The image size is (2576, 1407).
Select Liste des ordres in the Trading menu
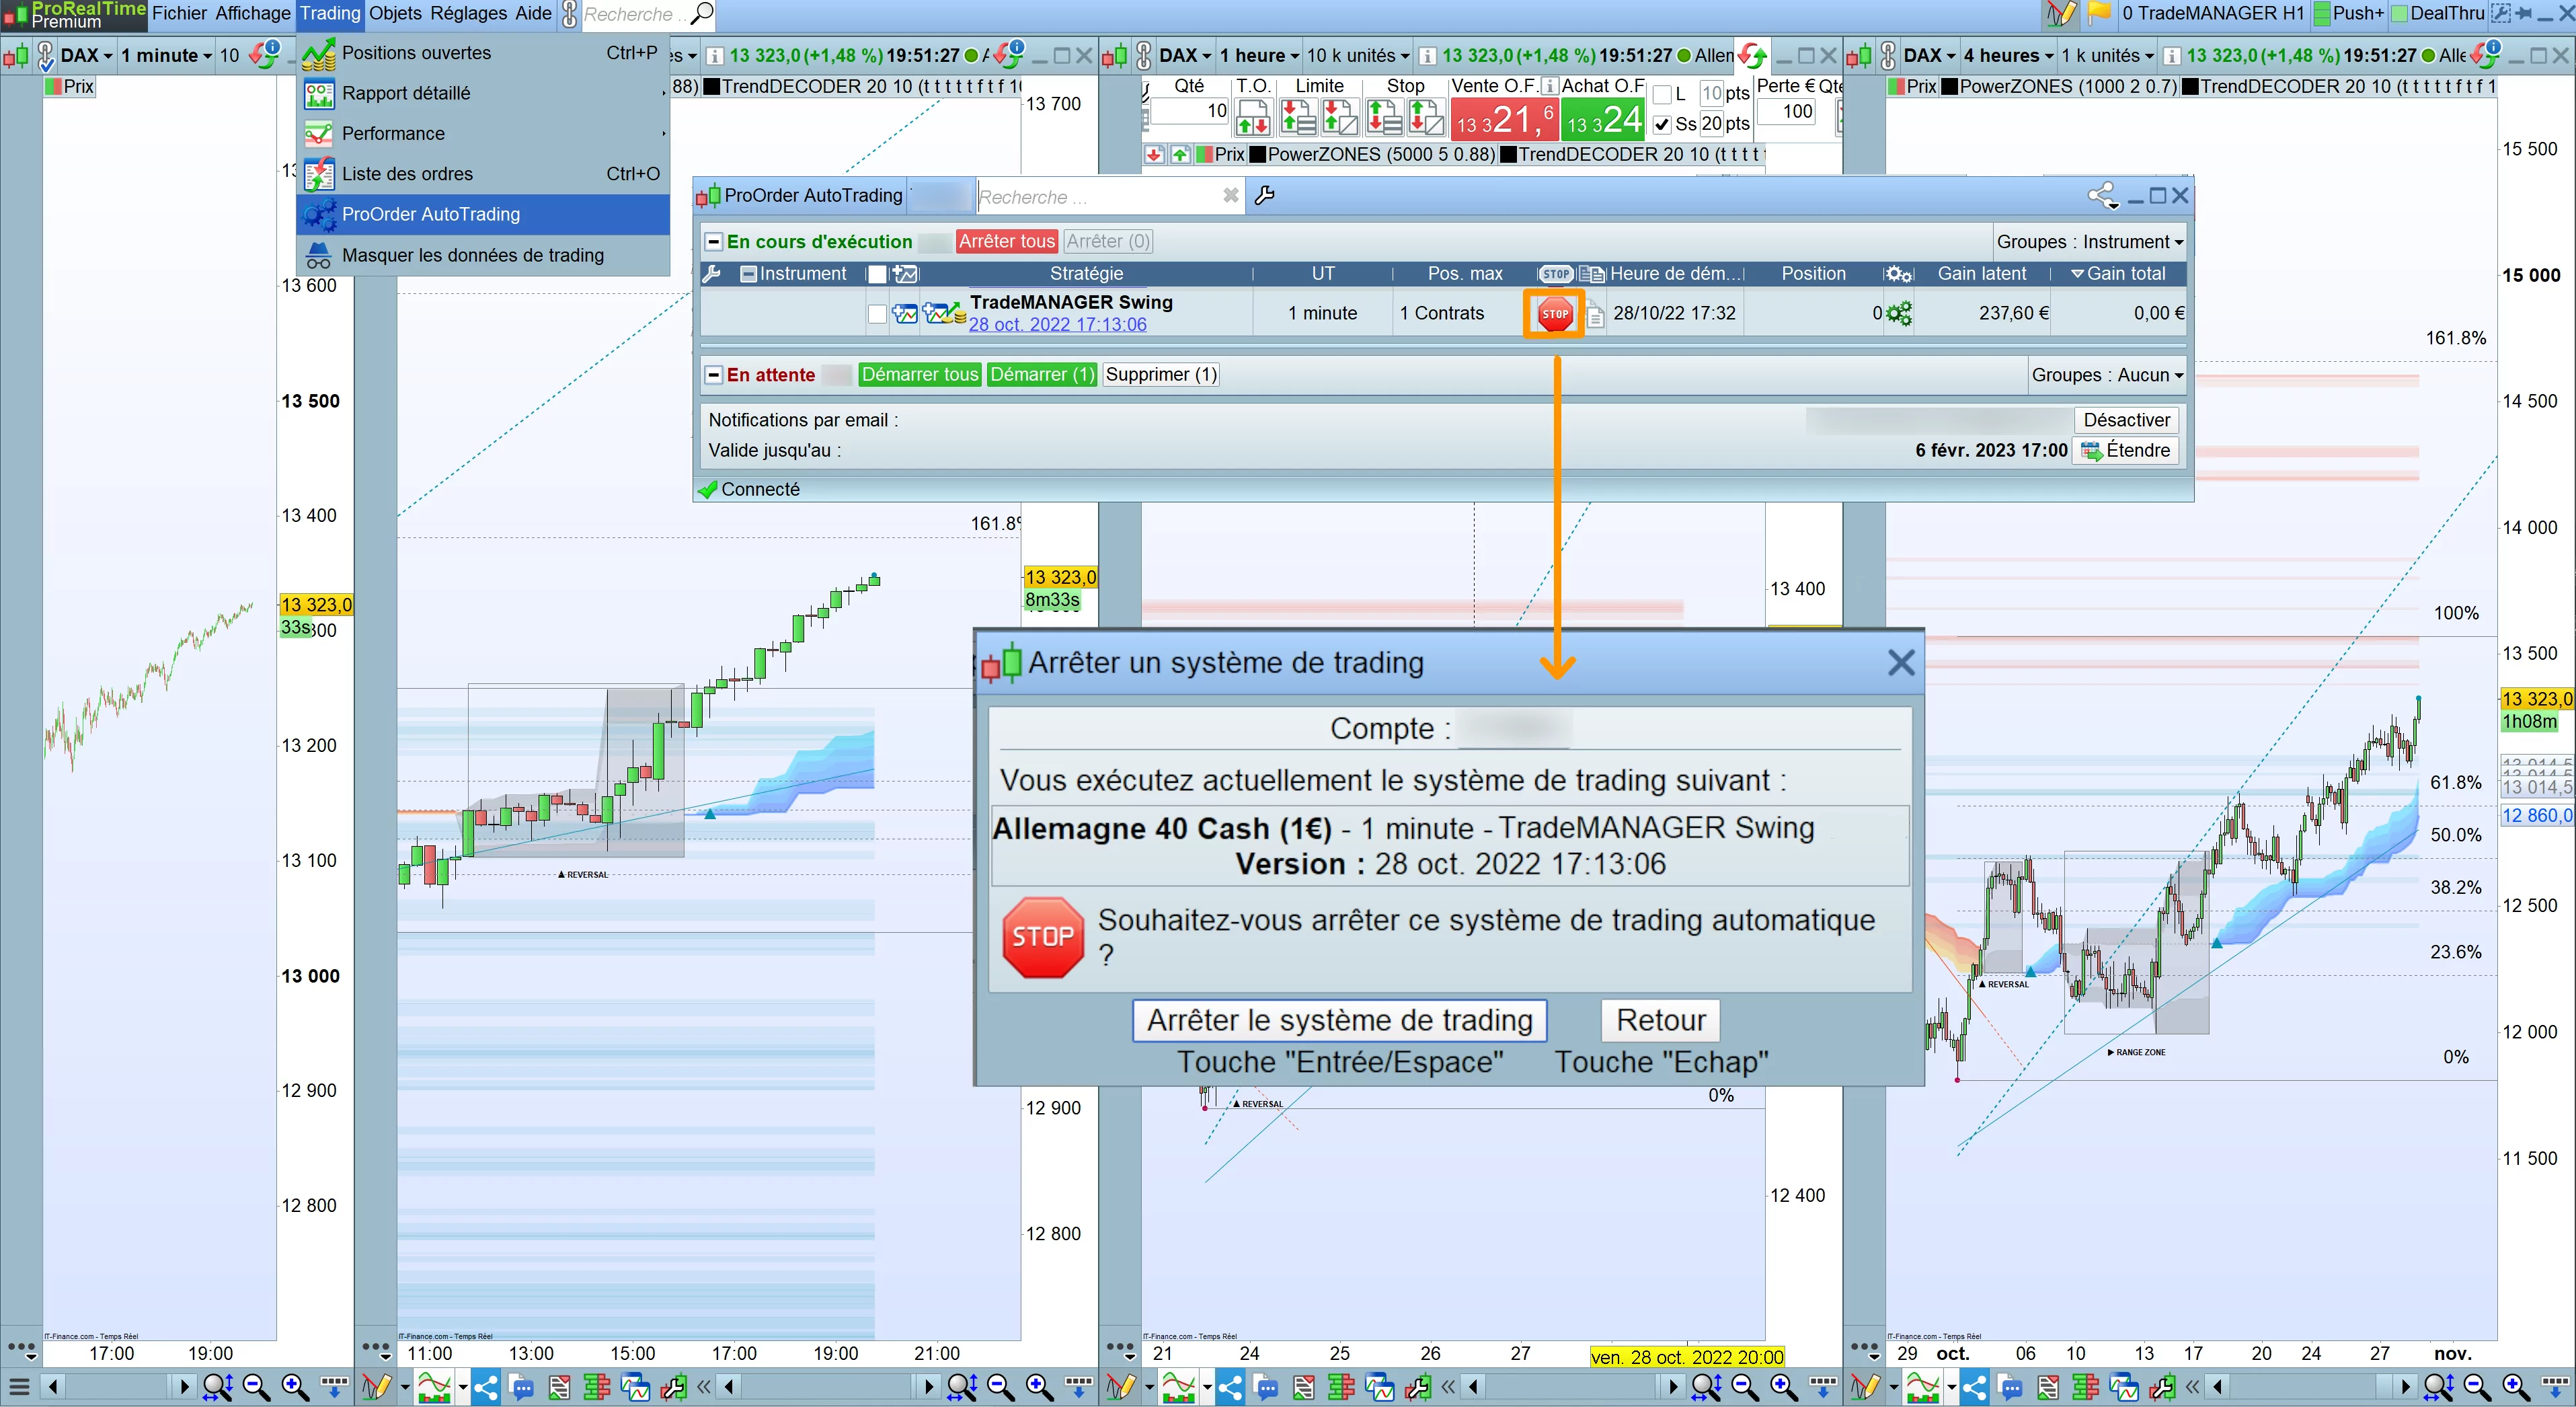click(x=483, y=174)
